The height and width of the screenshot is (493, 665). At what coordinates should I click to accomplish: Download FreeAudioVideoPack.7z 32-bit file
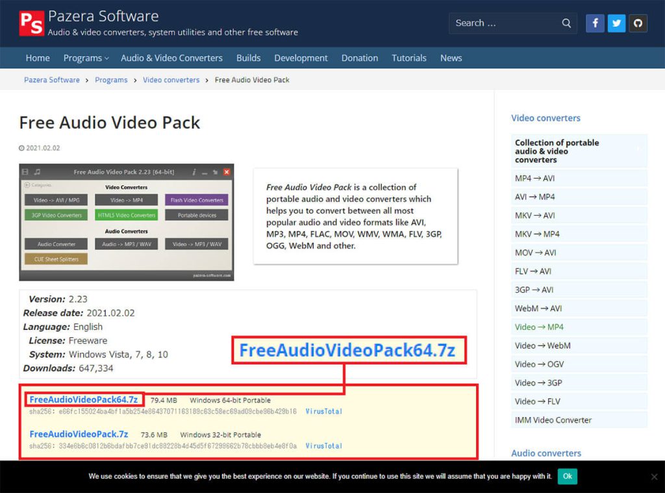click(x=79, y=434)
